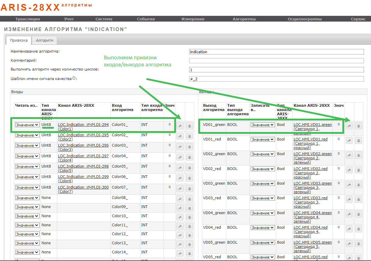Delete binding of the Color02_ input row
Screen dimensions: 371x261
point(189,136)
